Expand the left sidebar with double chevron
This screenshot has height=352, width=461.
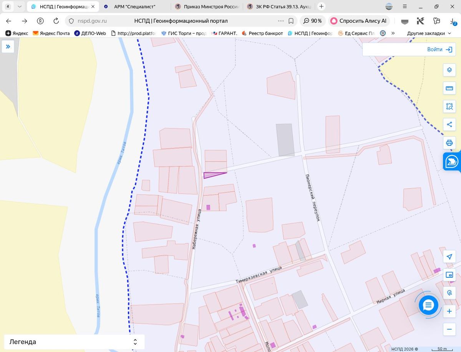[8, 47]
